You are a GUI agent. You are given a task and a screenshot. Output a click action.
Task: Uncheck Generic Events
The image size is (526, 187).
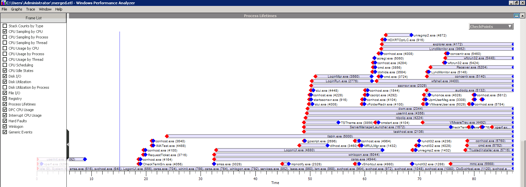[5, 132]
